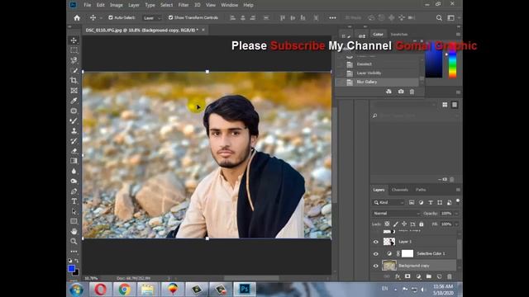Open Google Chrome from the taskbar
Screen dimensions: 529x297
pos(124,290)
